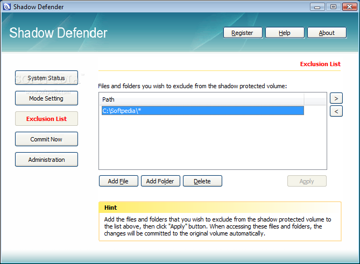Click the grayed-out Apply button
Viewport: 360px width, 264px height.
pos(307,181)
